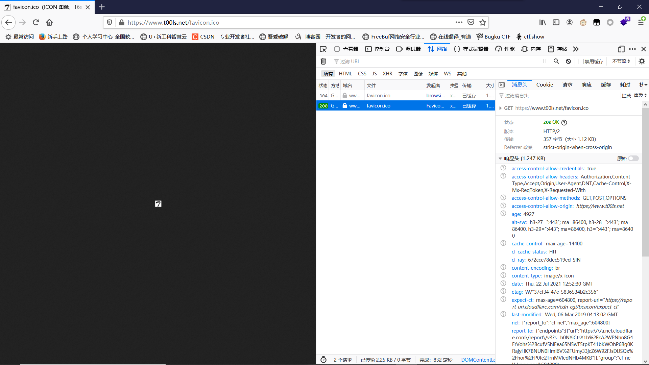Screen dimensions: 649x365
Task: Click the filter headers input field
Action: [x=559, y=96]
